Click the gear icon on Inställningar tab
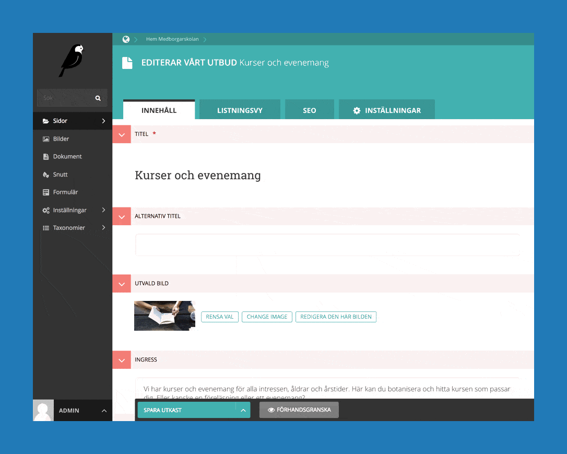 (x=357, y=111)
